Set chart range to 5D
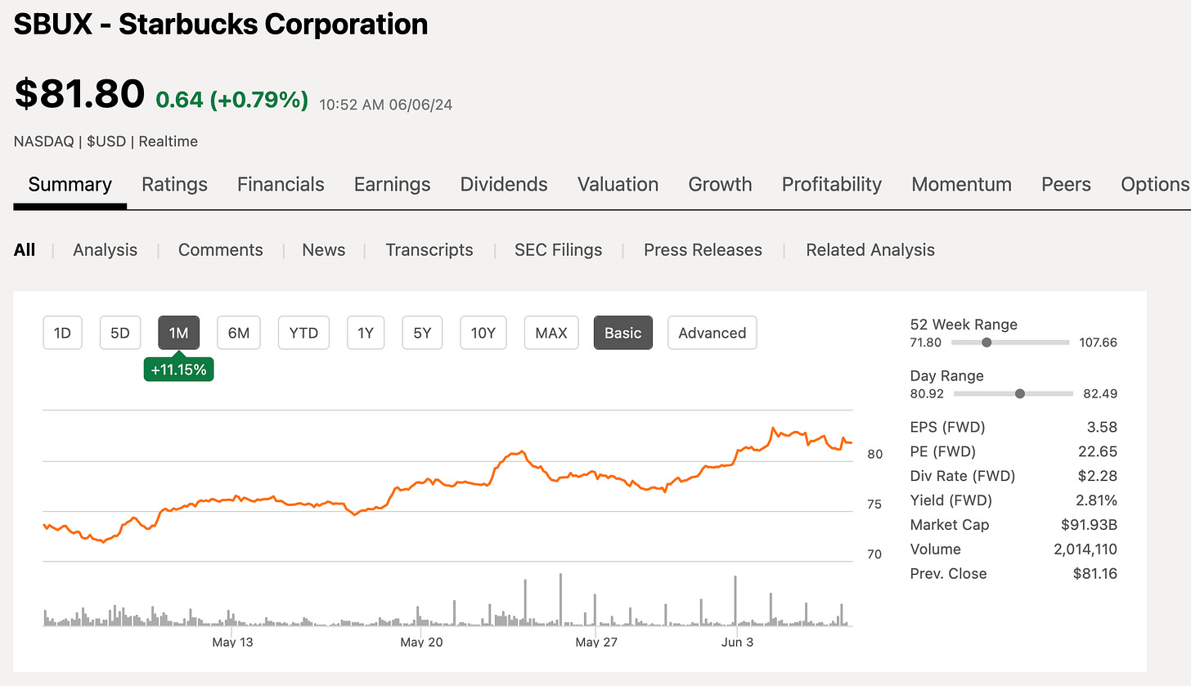Screen dimensions: 1191x686 click(x=120, y=333)
